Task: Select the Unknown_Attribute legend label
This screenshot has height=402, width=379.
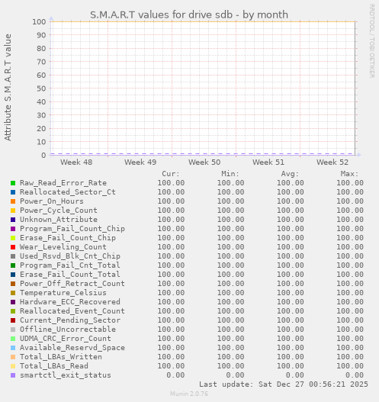Action: [59, 220]
